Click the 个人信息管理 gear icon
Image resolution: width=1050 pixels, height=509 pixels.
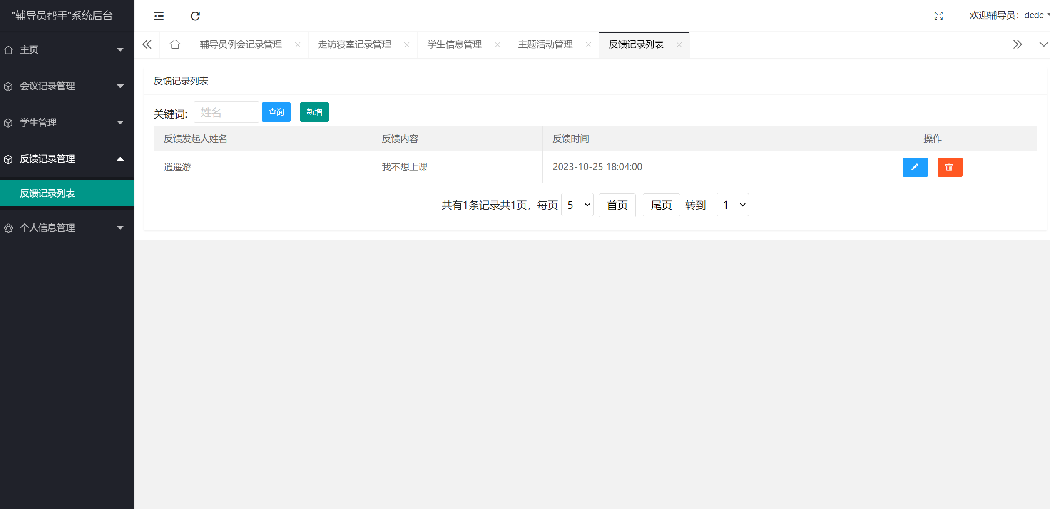pos(8,227)
